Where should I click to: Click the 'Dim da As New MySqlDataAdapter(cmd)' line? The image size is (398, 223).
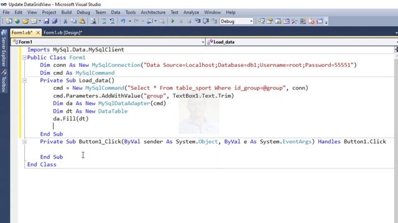(x=109, y=103)
